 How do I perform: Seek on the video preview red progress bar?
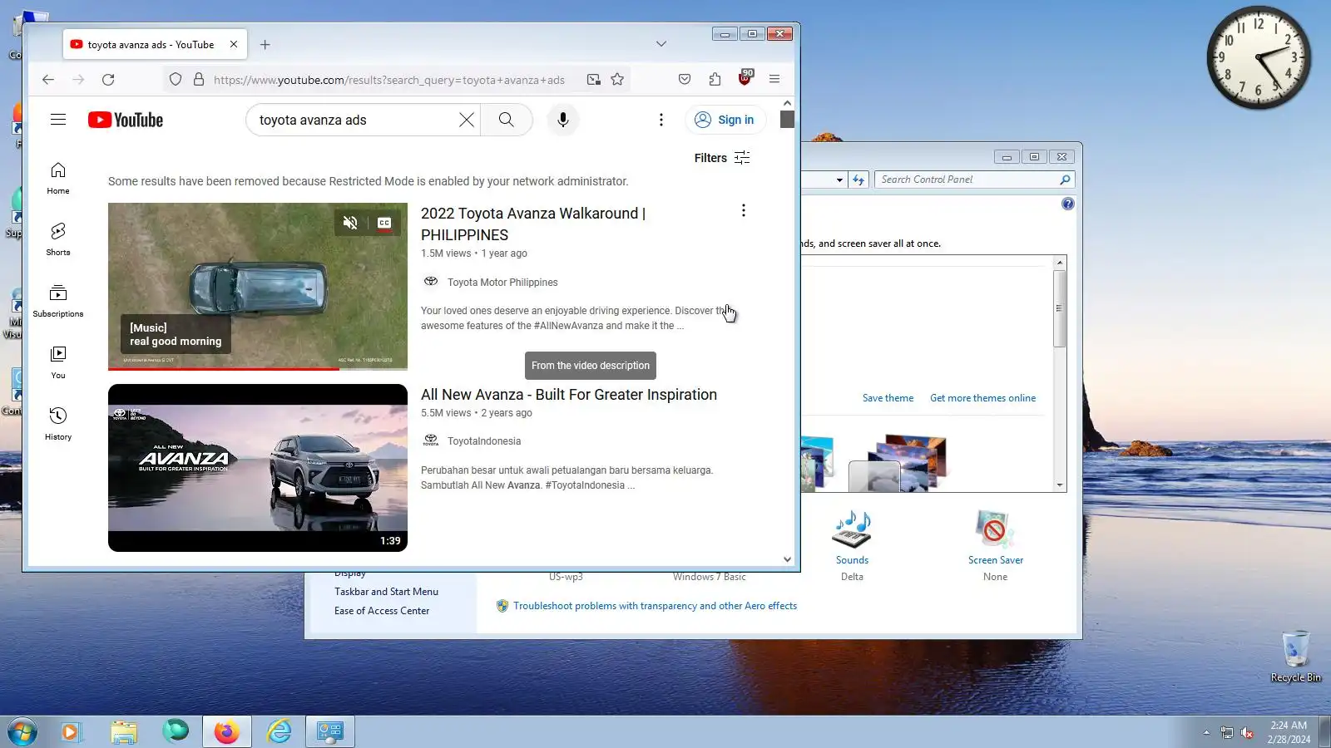point(258,368)
